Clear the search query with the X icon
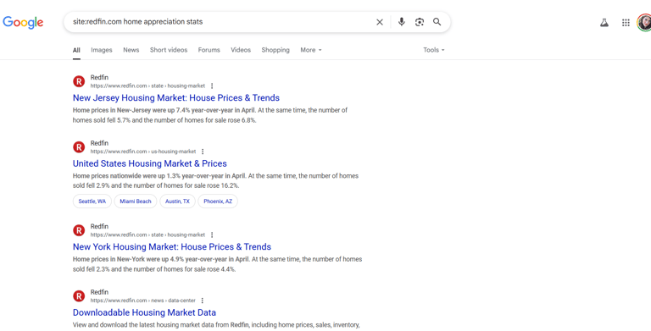The height and width of the screenshot is (331, 651). click(x=380, y=22)
